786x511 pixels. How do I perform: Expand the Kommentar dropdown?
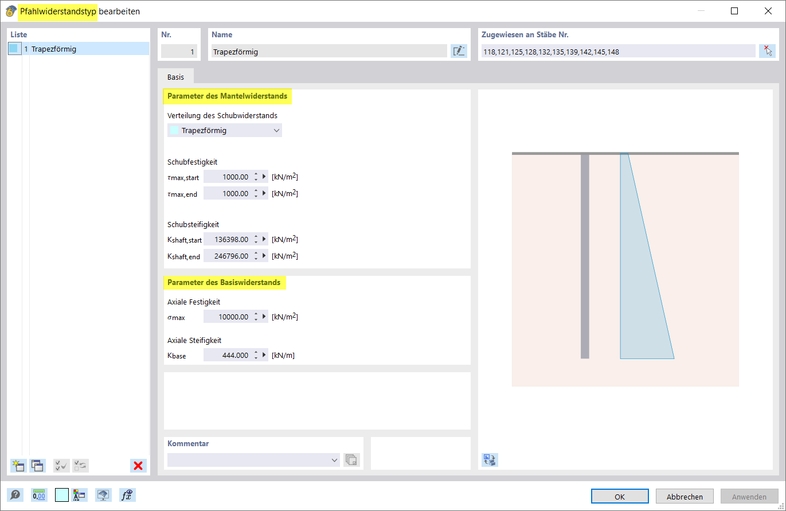(335, 460)
